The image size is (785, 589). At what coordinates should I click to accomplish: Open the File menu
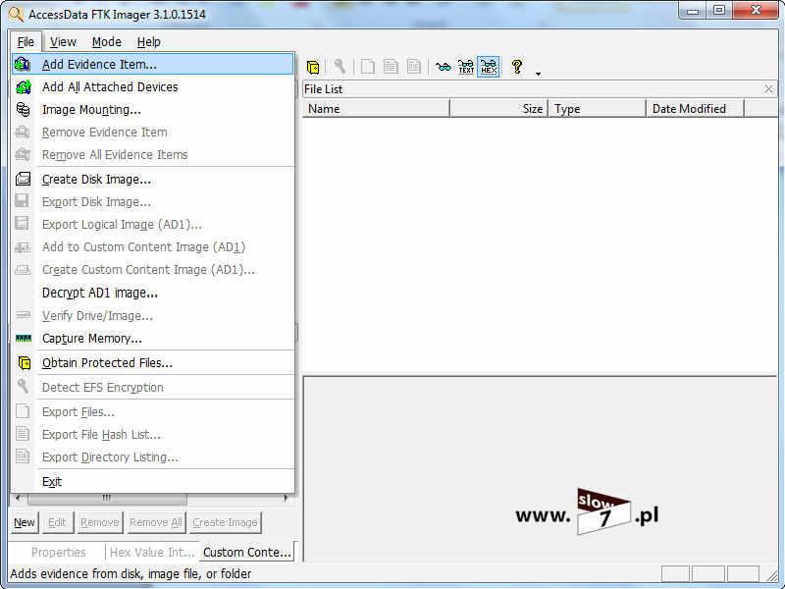(26, 42)
